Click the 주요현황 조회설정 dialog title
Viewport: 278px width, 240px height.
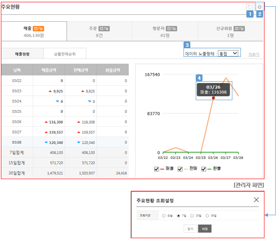click(155, 201)
